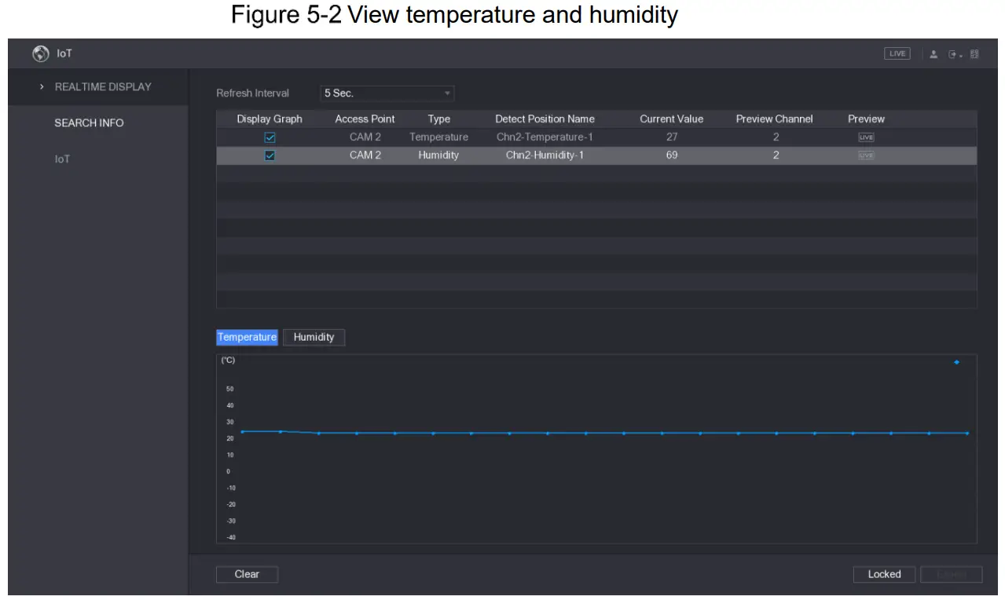Click the (°C) axis unit label
The height and width of the screenshot is (600, 1005).
228,360
